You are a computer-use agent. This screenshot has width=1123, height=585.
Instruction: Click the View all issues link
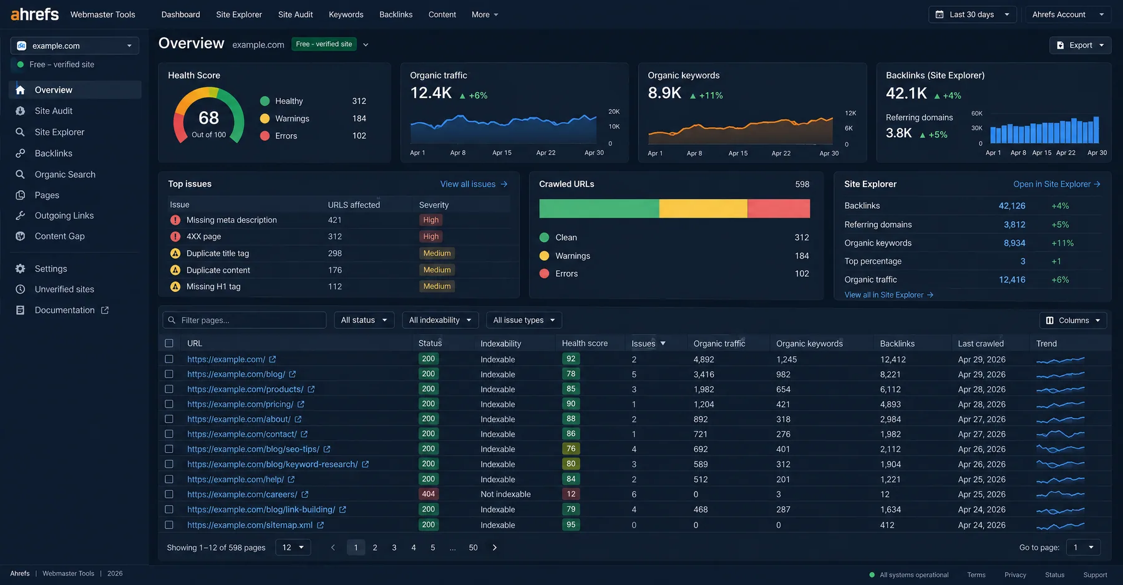click(x=474, y=184)
